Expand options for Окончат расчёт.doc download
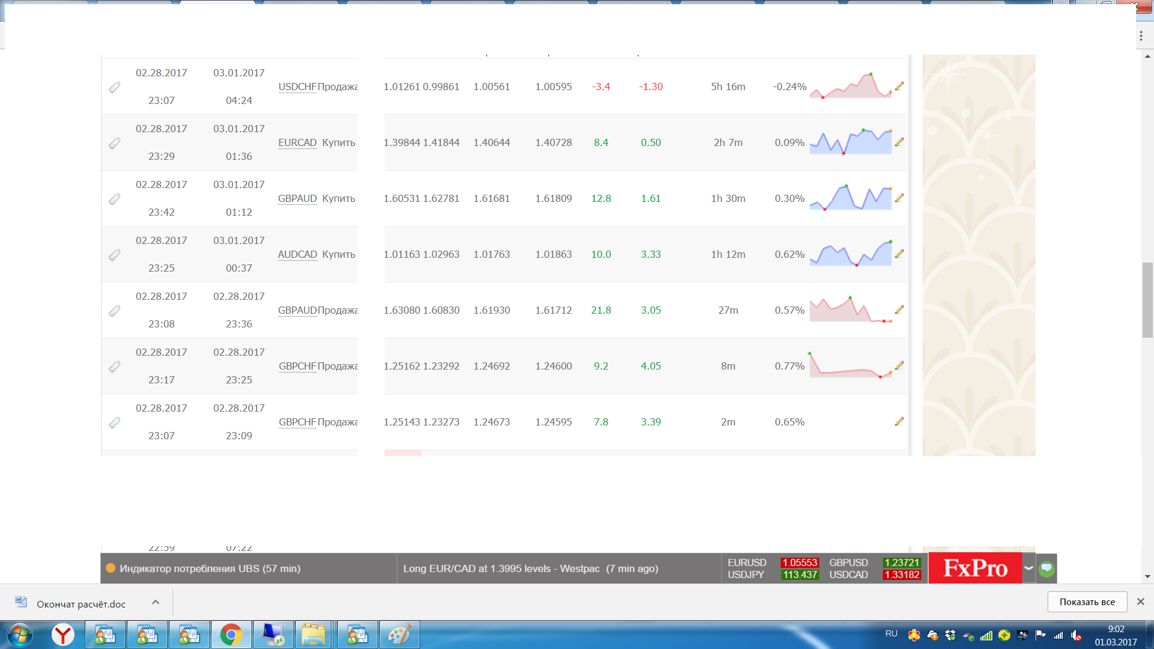The width and height of the screenshot is (1154, 649). pyautogui.click(x=156, y=602)
